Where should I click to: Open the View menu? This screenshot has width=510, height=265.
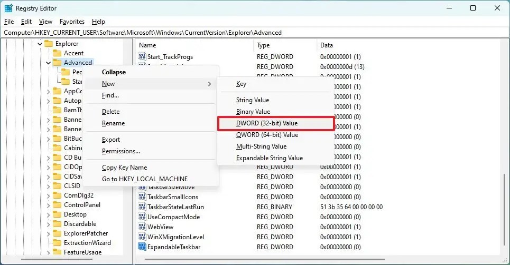click(45, 22)
